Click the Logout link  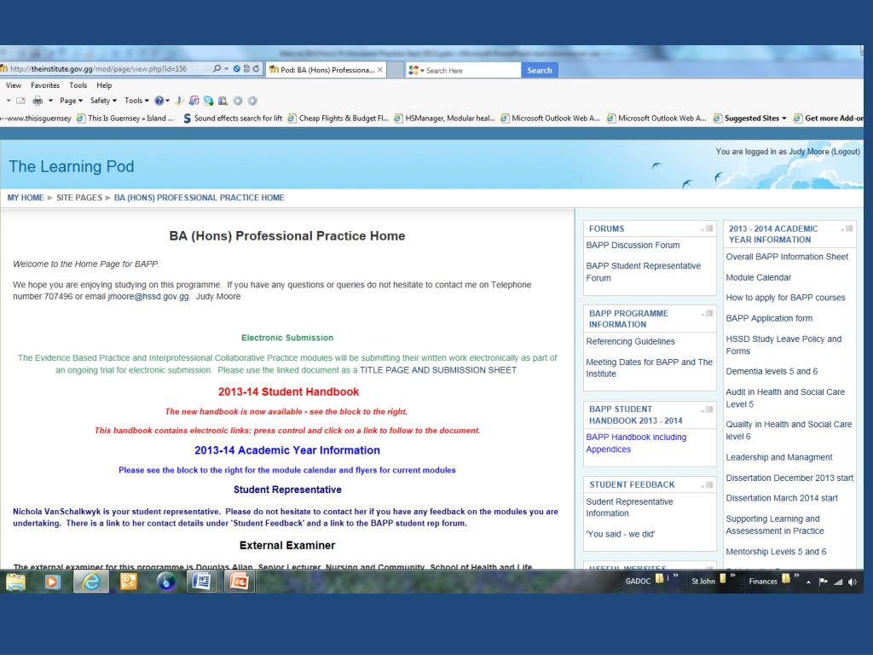point(845,152)
